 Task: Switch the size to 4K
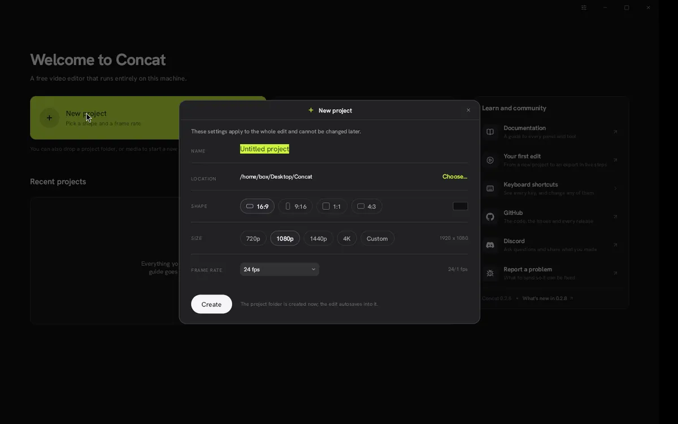point(347,239)
